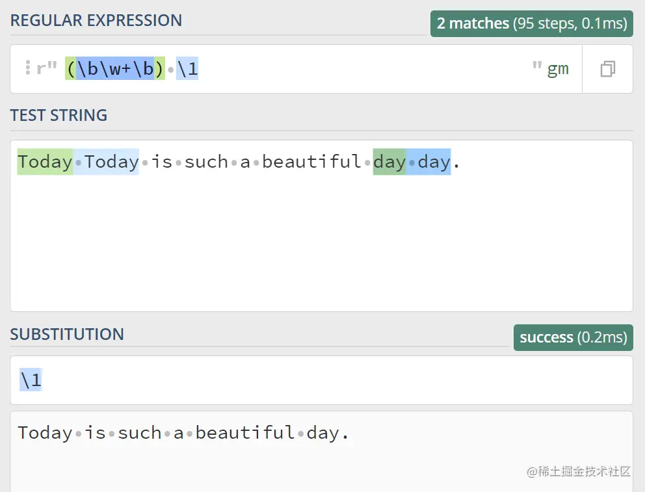The image size is (645, 492).
Task: Open the regex flags menu labeled gm
Action: click(557, 69)
